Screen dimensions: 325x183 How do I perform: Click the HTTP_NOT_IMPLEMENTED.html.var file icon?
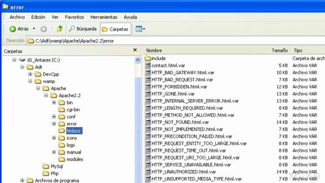[148, 129]
